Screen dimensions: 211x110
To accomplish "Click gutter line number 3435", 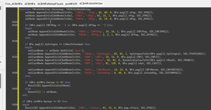I will pyautogui.click(x=15, y=57).
